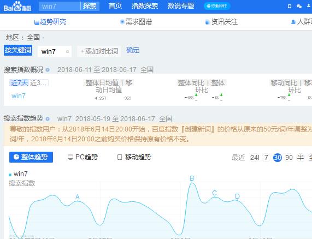The height and width of the screenshot is (239, 312).
Task: Select the 24h recent range option
Action: [255, 158]
